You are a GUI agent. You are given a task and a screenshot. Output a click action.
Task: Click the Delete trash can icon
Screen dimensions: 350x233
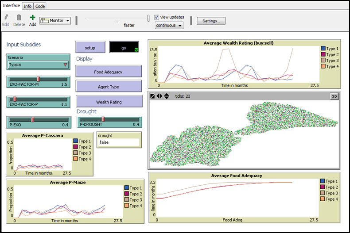19,18
